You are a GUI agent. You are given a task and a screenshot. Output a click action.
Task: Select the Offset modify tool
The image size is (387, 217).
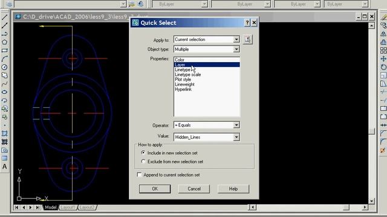(383, 42)
